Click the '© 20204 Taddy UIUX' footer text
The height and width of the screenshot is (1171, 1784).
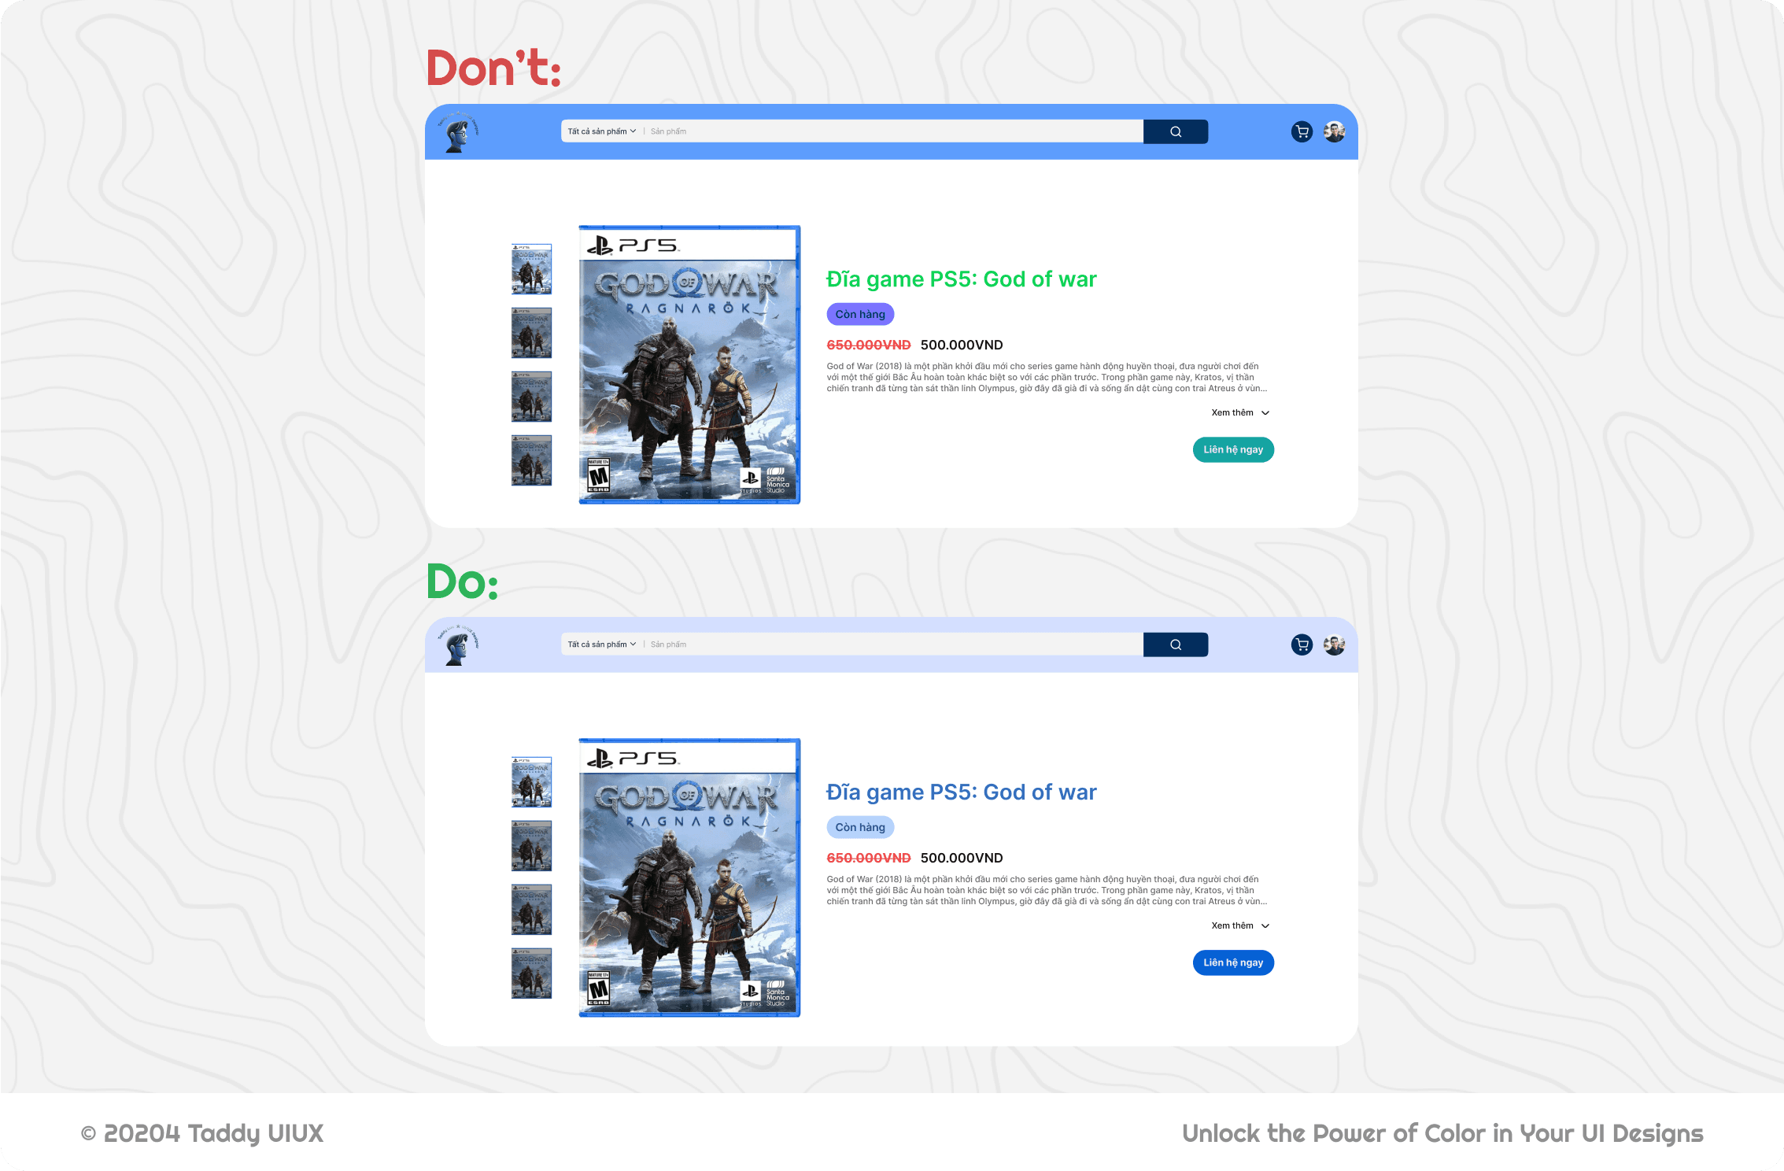(x=202, y=1133)
